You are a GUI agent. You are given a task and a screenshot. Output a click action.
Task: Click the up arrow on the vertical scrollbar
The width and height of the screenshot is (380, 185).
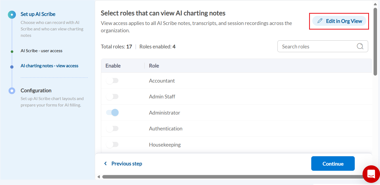pos(375,4)
